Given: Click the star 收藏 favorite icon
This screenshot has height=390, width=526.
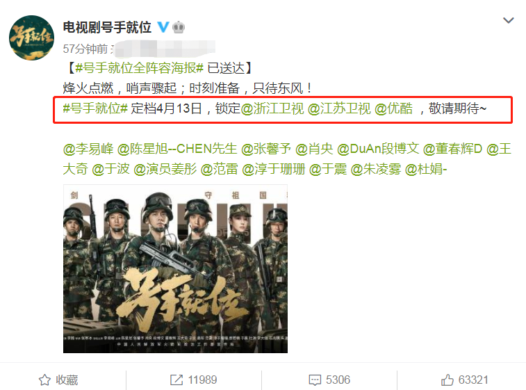Looking at the screenshot, I should 44,380.
